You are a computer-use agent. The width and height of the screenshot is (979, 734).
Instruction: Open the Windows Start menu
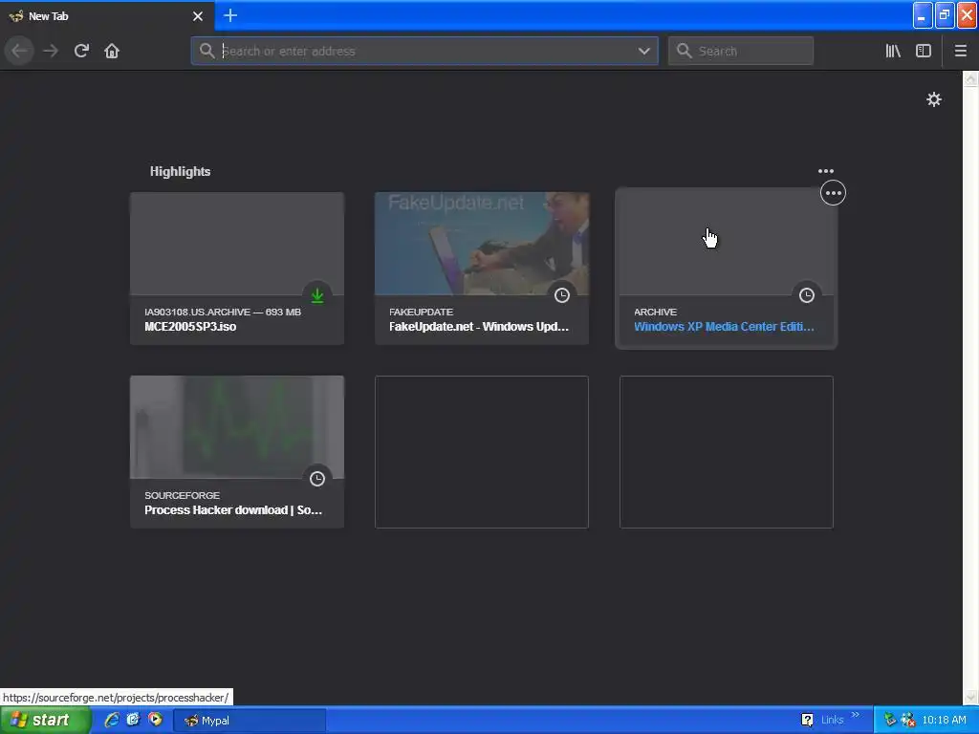46,721
